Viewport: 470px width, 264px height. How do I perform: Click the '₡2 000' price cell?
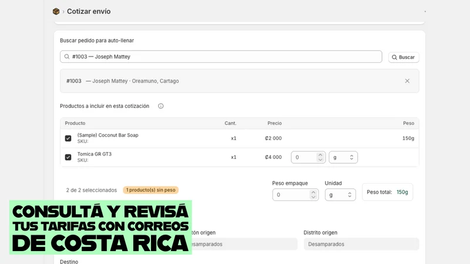coord(273,138)
